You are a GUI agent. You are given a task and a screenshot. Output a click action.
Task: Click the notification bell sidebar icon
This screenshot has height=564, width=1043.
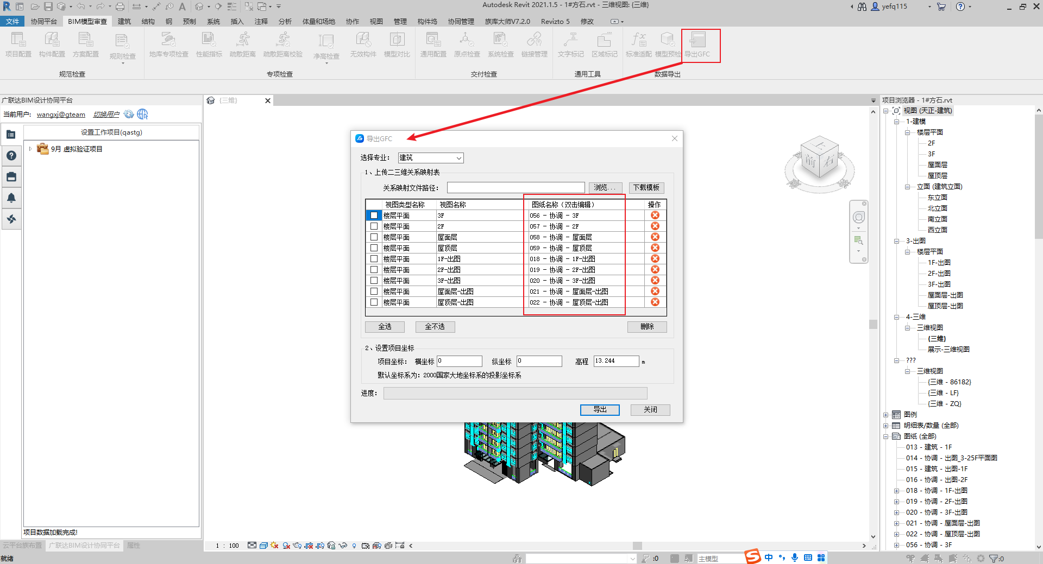click(11, 198)
